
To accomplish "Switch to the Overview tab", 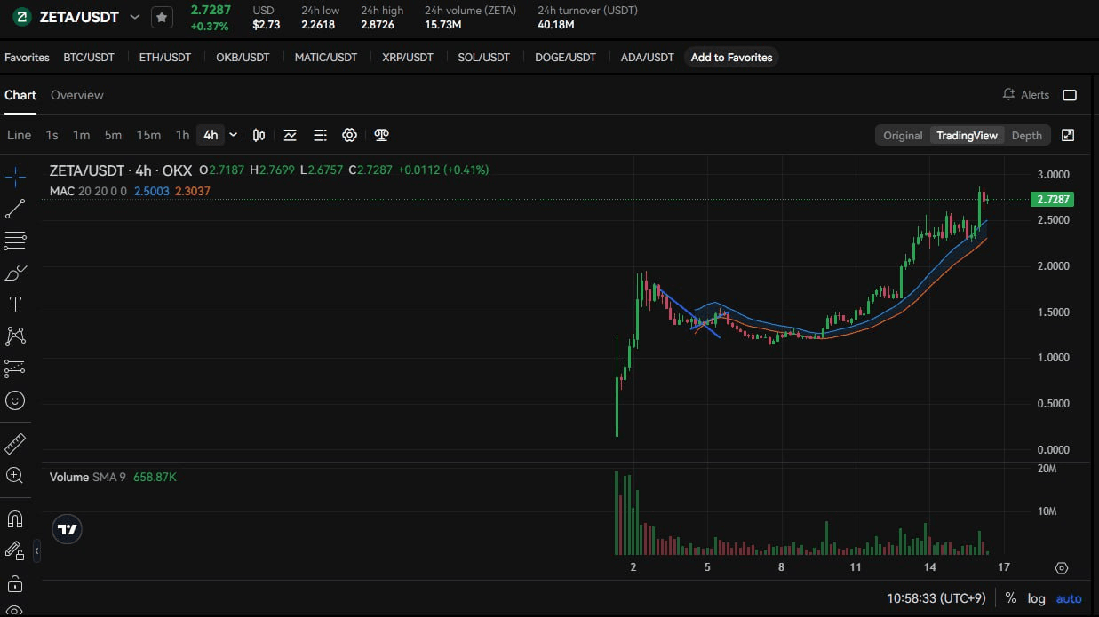I will point(77,95).
